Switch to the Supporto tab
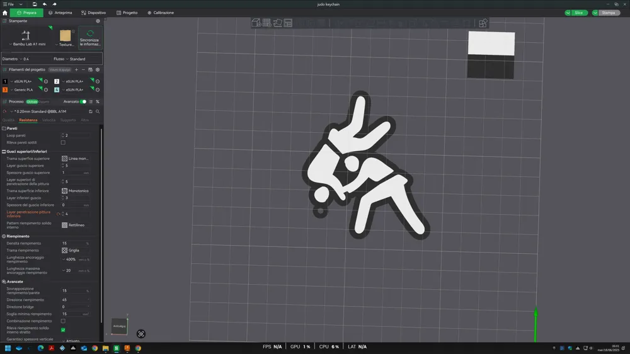Viewport: 630px width, 354px height. (68, 120)
